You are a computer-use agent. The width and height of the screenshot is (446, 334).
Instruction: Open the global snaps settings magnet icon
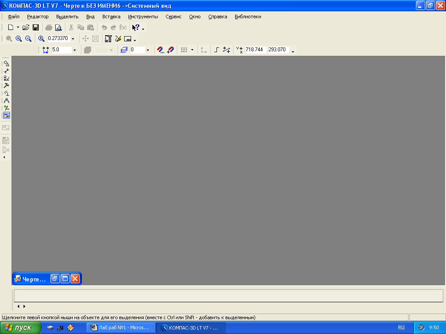pyautogui.click(x=161, y=50)
